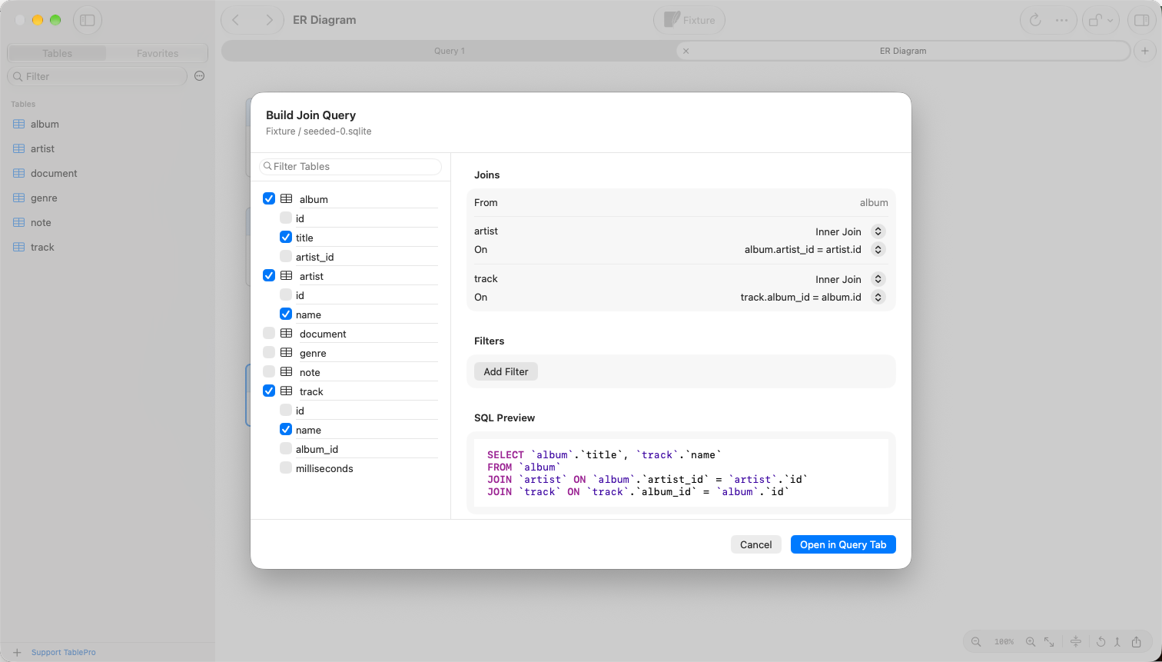Switch sidebar to Tables segment
The image size is (1162, 662).
(58, 53)
